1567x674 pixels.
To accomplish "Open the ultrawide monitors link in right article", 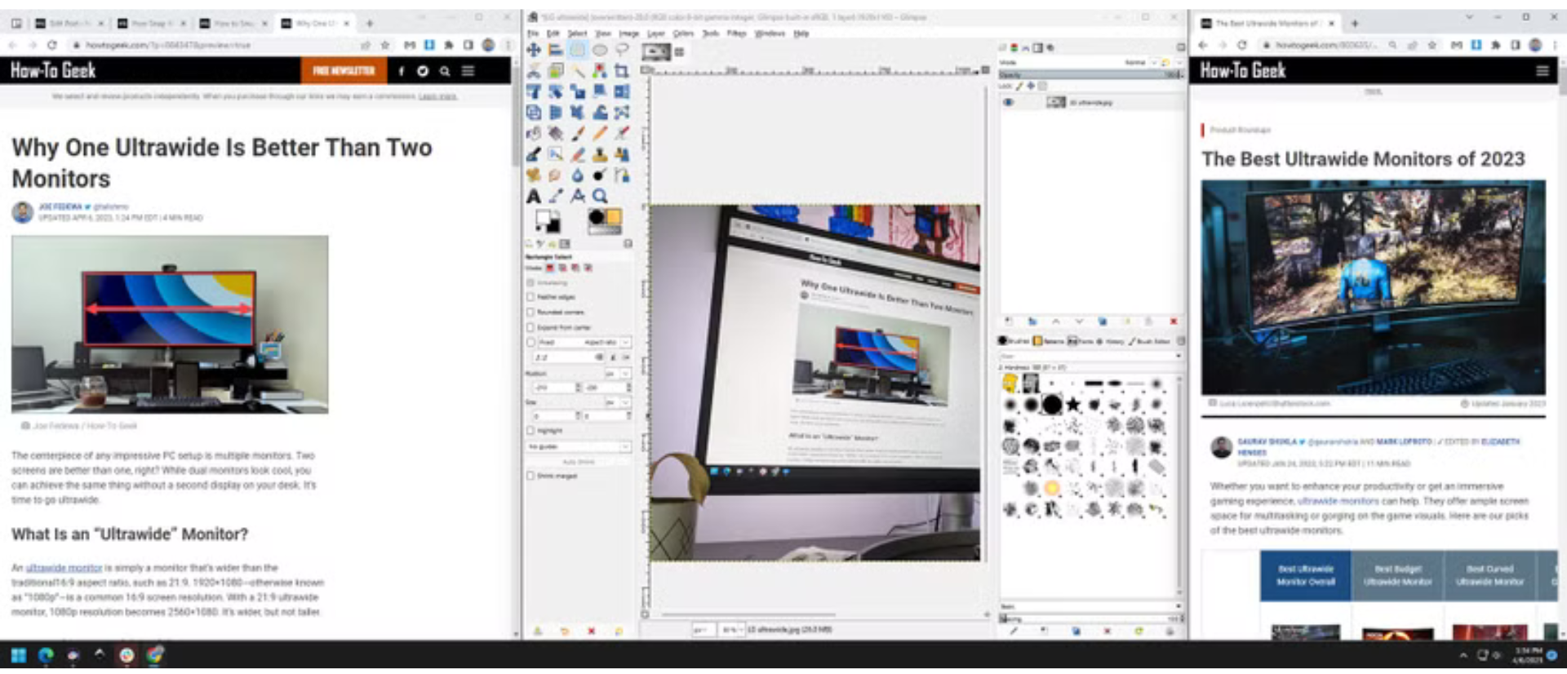I will [1338, 501].
